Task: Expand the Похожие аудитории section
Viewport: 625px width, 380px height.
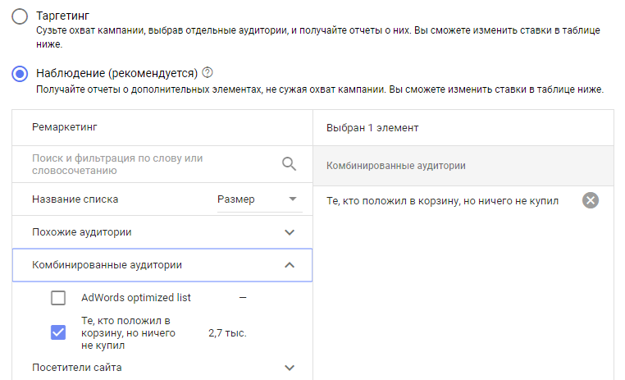Action: pos(289,232)
